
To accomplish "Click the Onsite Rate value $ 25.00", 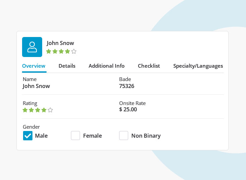I will point(128,109).
